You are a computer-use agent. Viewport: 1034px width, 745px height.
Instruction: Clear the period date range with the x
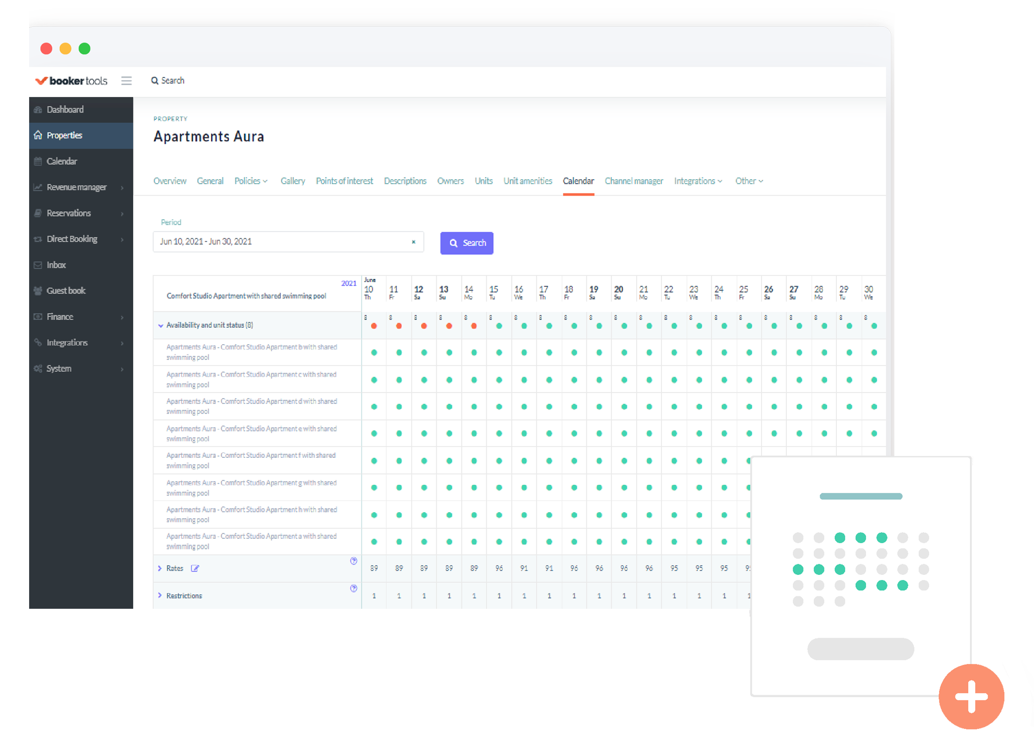tap(414, 242)
